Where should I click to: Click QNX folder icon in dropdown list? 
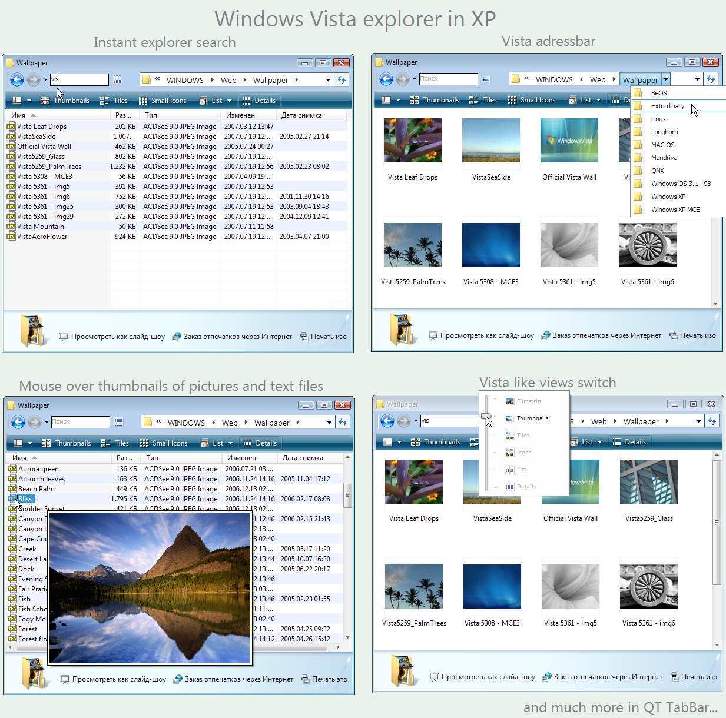click(638, 171)
